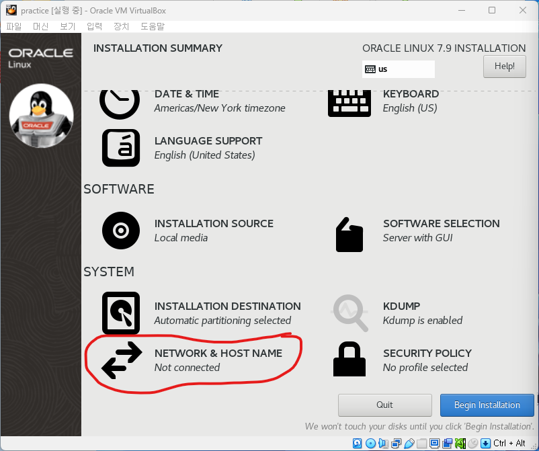Minimize the VirtualBox window
Screen dimensions: 539x451
pos(462,10)
